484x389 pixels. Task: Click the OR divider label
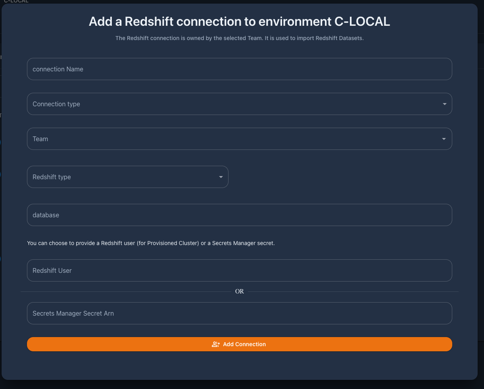[x=240, y=291]
